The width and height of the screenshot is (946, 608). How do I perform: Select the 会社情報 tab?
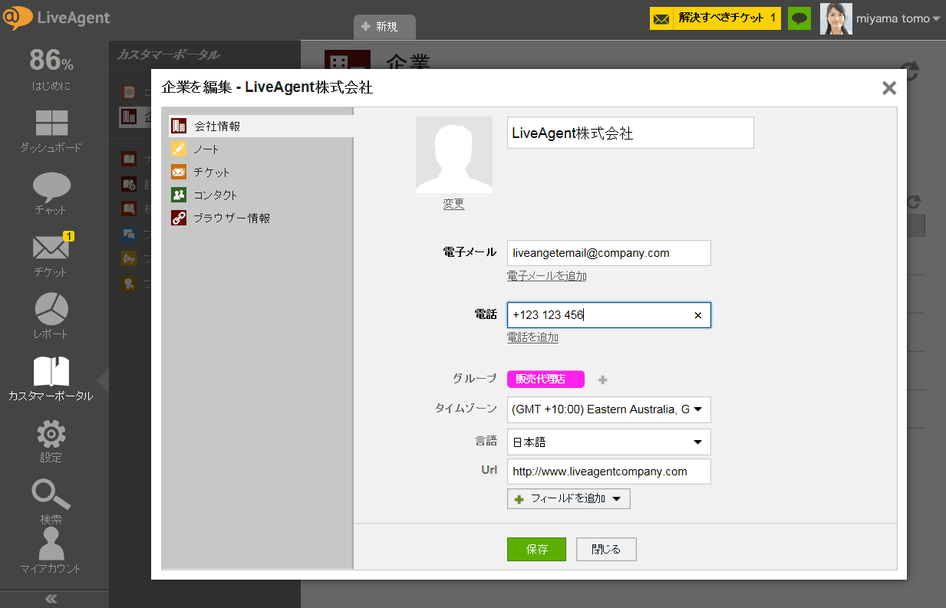[261, 126]
